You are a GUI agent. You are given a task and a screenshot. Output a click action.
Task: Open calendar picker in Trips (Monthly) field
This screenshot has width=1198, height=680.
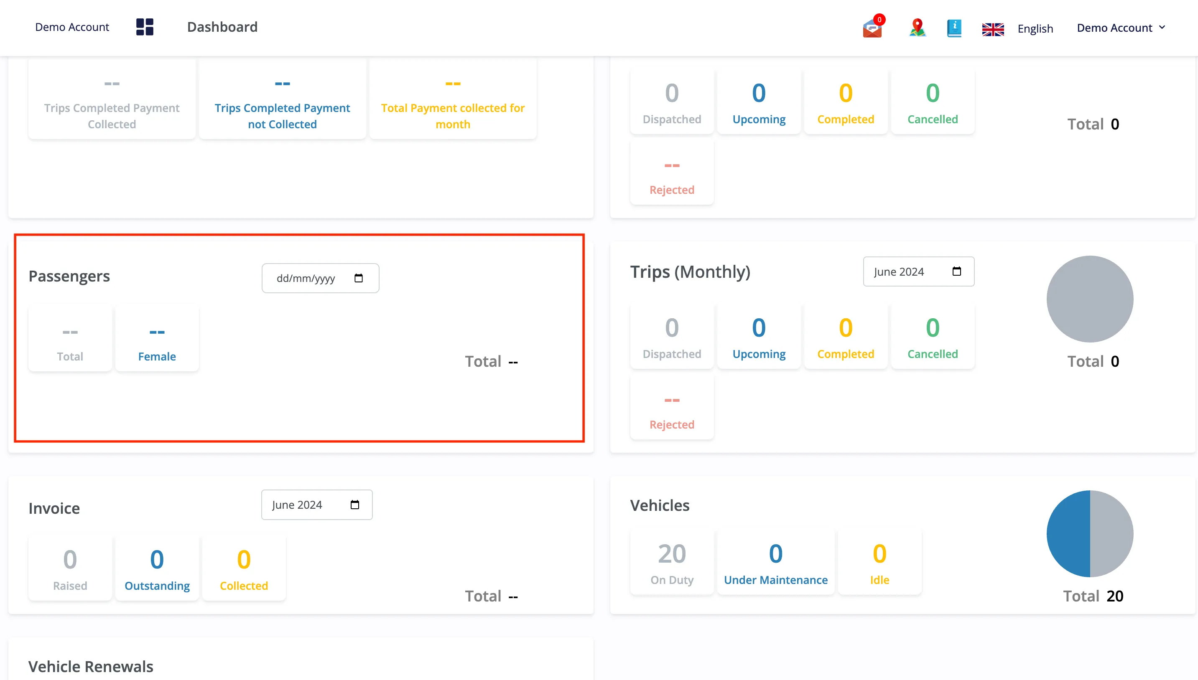pos(956,271)
